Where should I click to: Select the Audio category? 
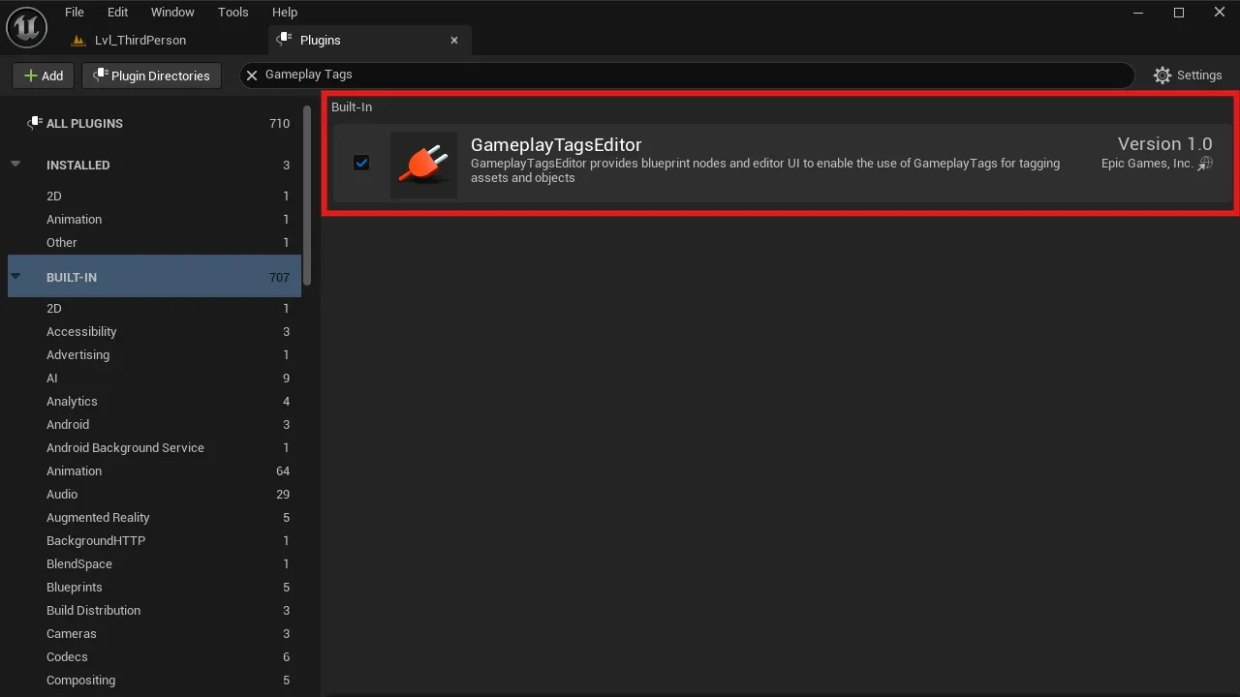(x=154, y=494)
